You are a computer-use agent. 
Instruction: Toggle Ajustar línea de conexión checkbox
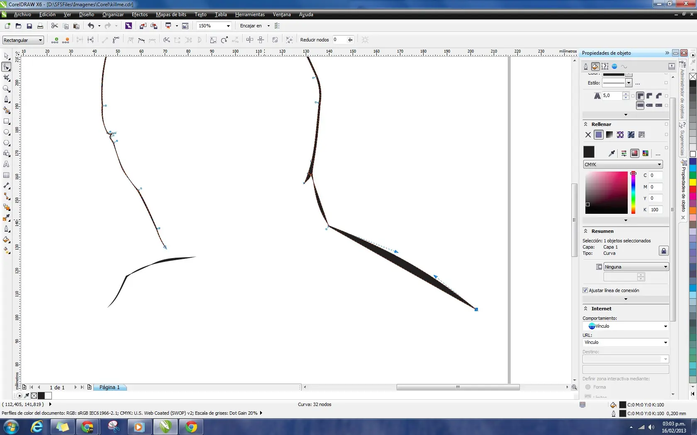(585, 290)
